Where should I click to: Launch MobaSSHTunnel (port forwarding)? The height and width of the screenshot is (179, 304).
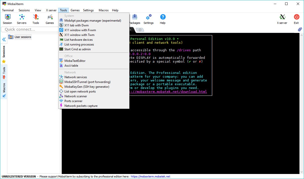94,82
